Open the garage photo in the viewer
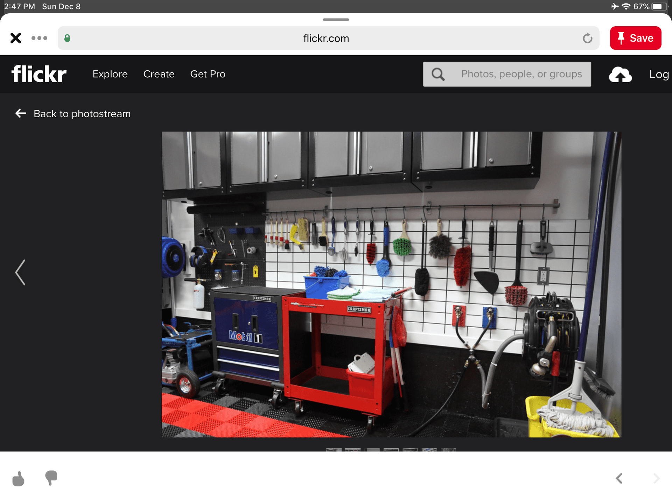 391,284
